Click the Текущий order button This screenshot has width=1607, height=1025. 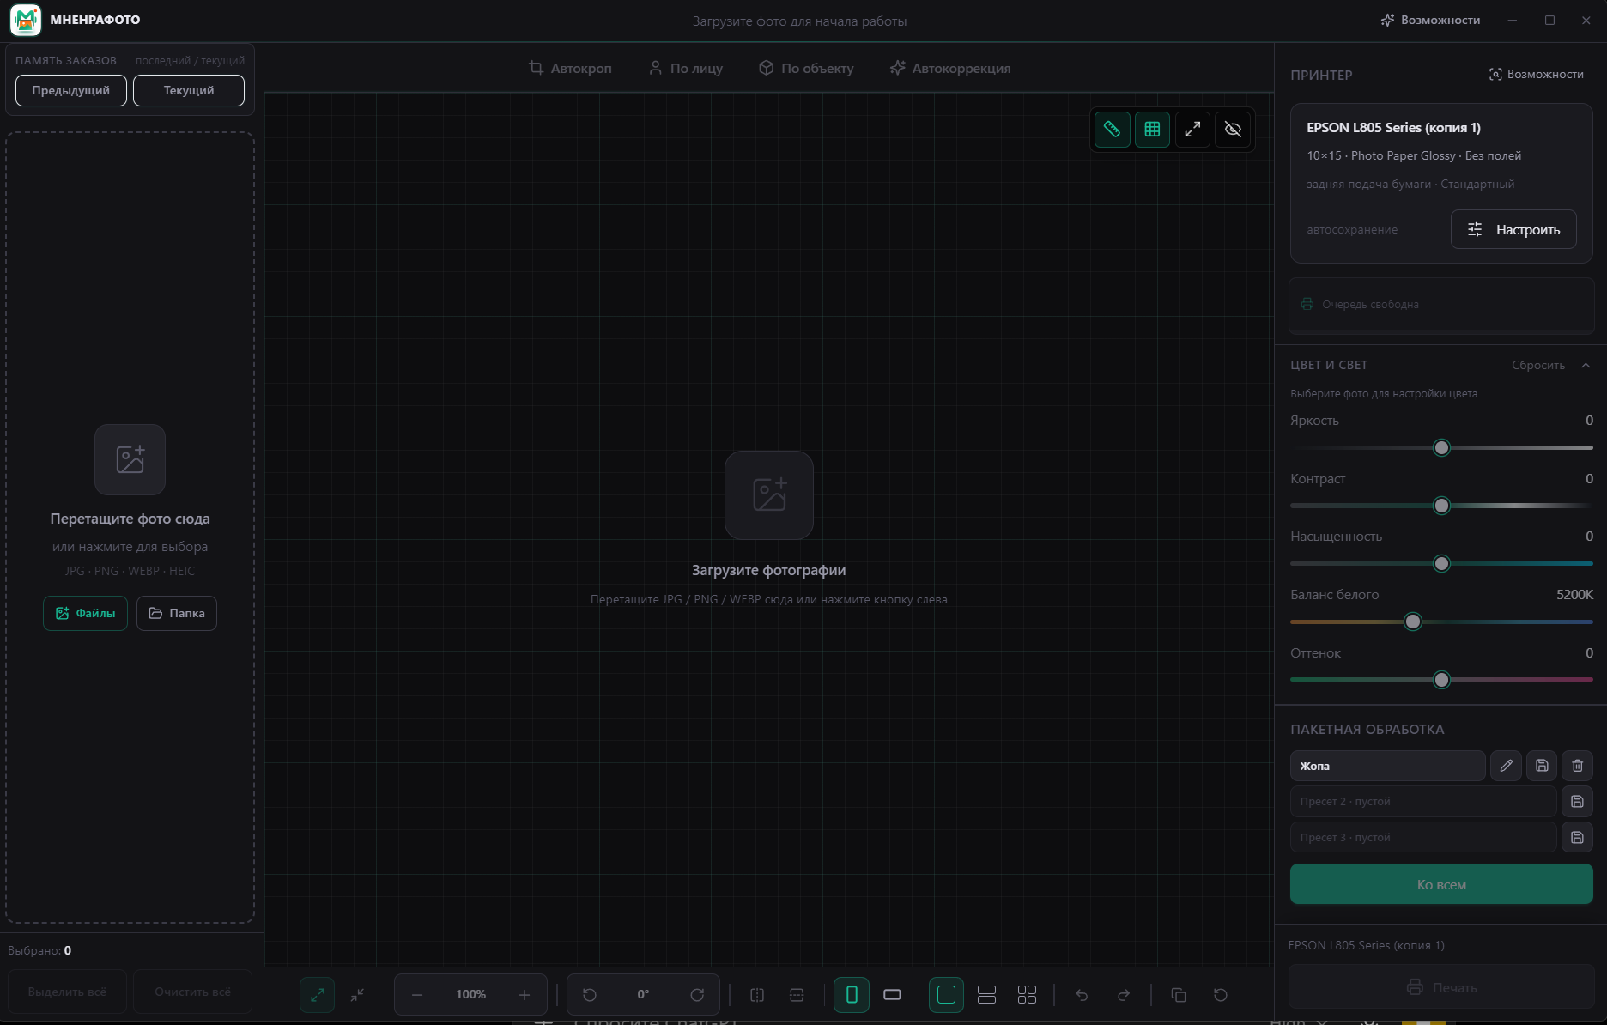coord(189,90)
